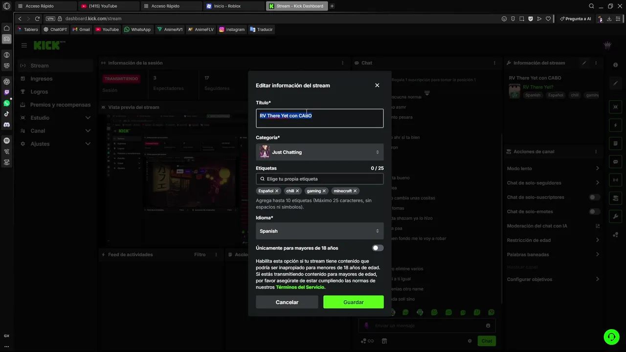Click the Kick logo
Screen dimensions: 626x352
click(x=46, y=45)
